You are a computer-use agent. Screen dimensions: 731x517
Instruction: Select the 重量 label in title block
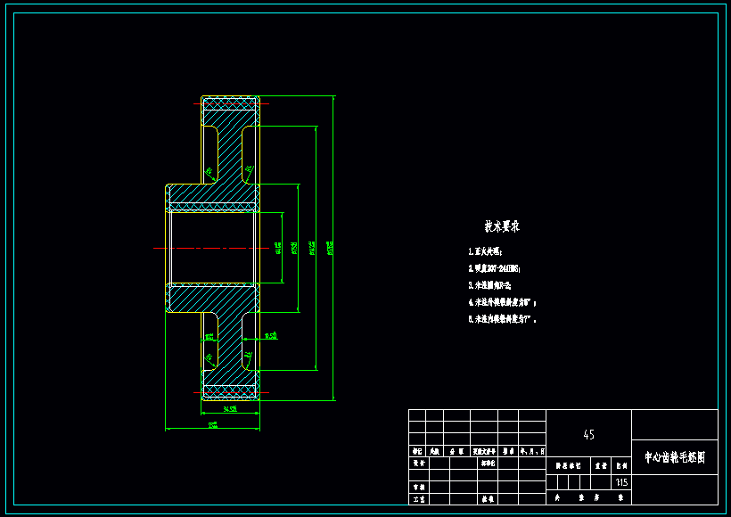601,465
